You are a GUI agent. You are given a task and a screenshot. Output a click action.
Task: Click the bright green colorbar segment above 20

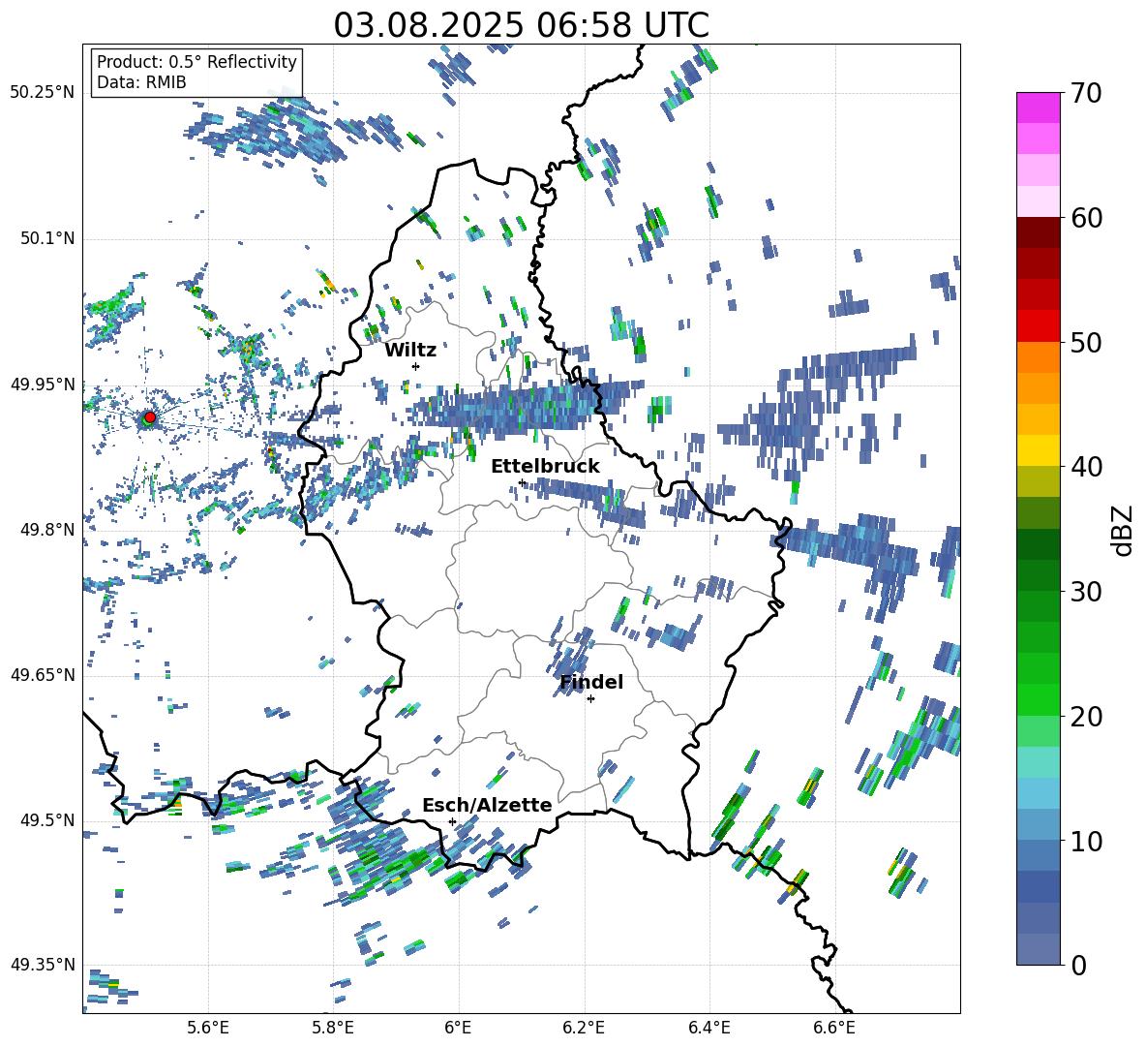(1038, 699)
